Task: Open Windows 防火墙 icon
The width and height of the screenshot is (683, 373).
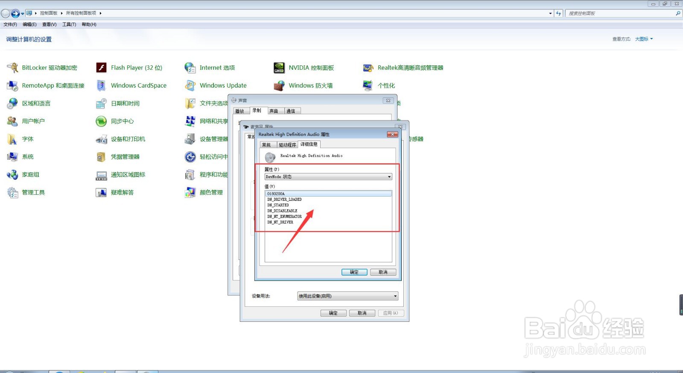Action: point(279,85)
